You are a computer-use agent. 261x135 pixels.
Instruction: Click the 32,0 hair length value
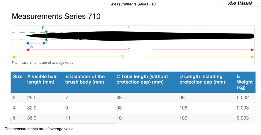pos(32,108)
